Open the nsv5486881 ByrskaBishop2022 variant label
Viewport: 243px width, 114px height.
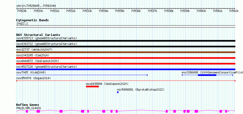pos(141,90)
